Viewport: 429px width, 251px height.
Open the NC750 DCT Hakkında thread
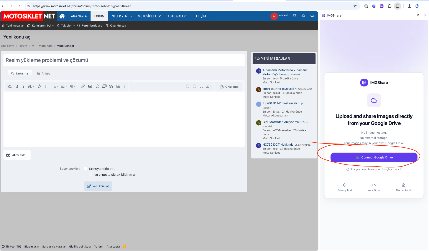pos(278,145)
